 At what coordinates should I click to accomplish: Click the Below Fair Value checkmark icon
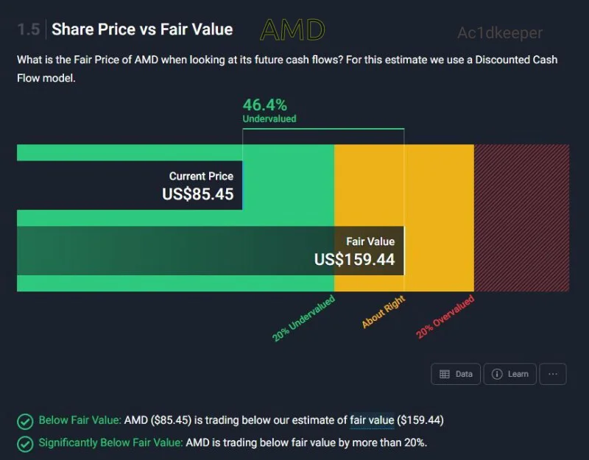click(25, 421)
